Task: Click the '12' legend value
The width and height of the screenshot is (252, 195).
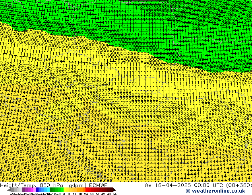Action: click(75, 194)
